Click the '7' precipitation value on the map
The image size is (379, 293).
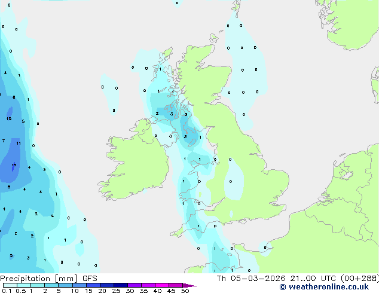point(4,141)
